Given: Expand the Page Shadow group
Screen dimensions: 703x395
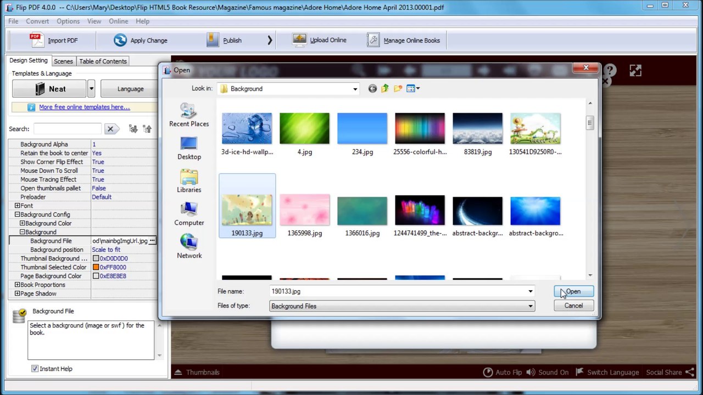Looking at the screenshot, I should coord(17,294).
